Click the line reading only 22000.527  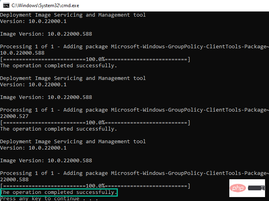pyautogui.click(x=14, y=116)
